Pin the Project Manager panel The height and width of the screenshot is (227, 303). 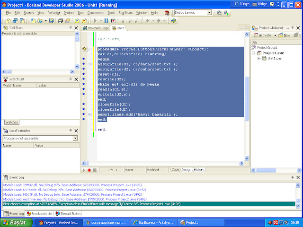pos(293,28)
